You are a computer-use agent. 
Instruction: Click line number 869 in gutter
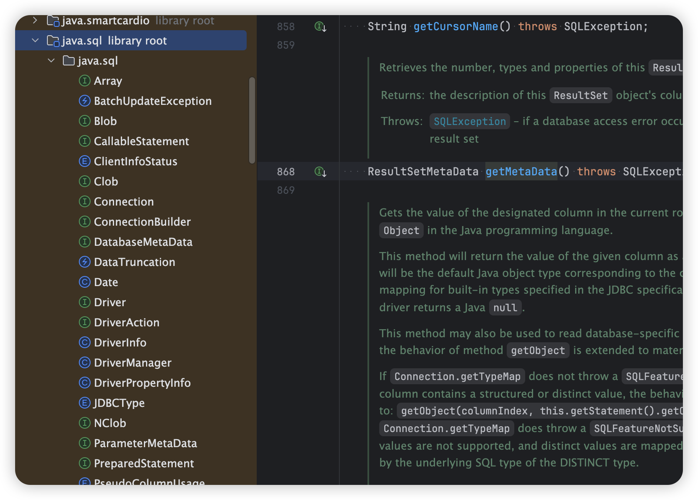[x=286, y=190]
